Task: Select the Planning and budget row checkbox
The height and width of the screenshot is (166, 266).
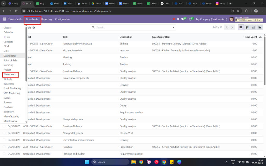Action: 4,154
